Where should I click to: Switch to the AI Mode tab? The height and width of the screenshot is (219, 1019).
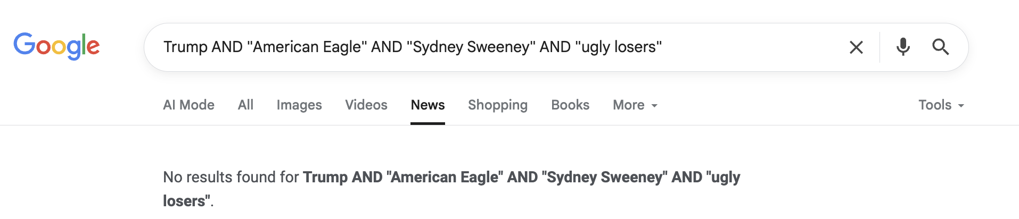[188, 105]
